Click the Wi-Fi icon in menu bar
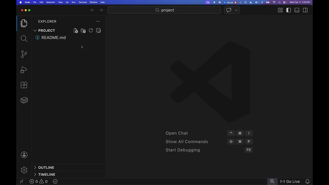 coord(274,2)
